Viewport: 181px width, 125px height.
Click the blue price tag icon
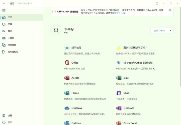pyautogui.click(x=119, y=63)
